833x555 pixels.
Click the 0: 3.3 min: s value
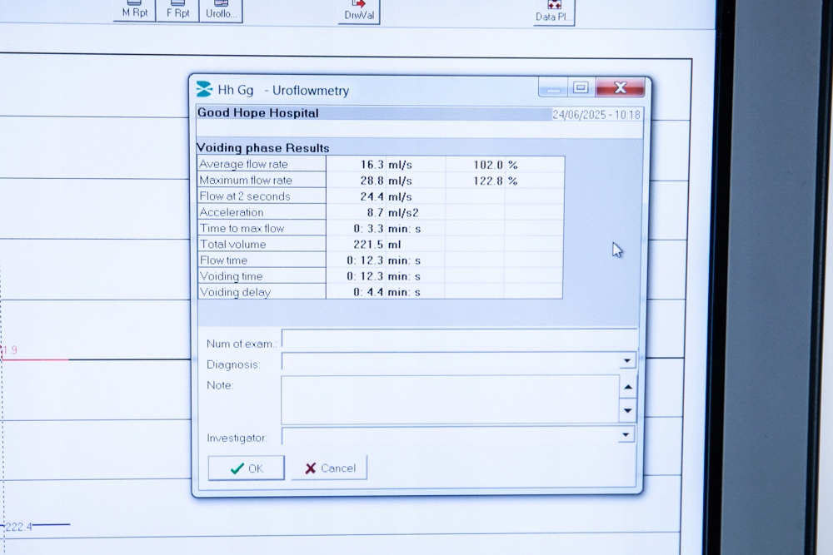(387, 228)
